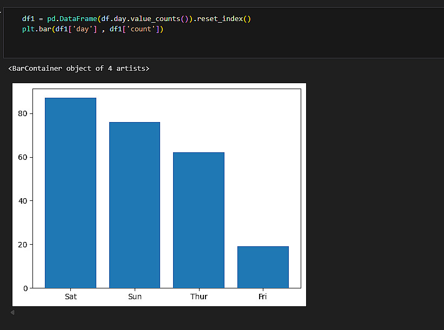This screenshot has width=444, height=330.
Task: Click the 'count' string in the code
Action: (x=143, y=29)
